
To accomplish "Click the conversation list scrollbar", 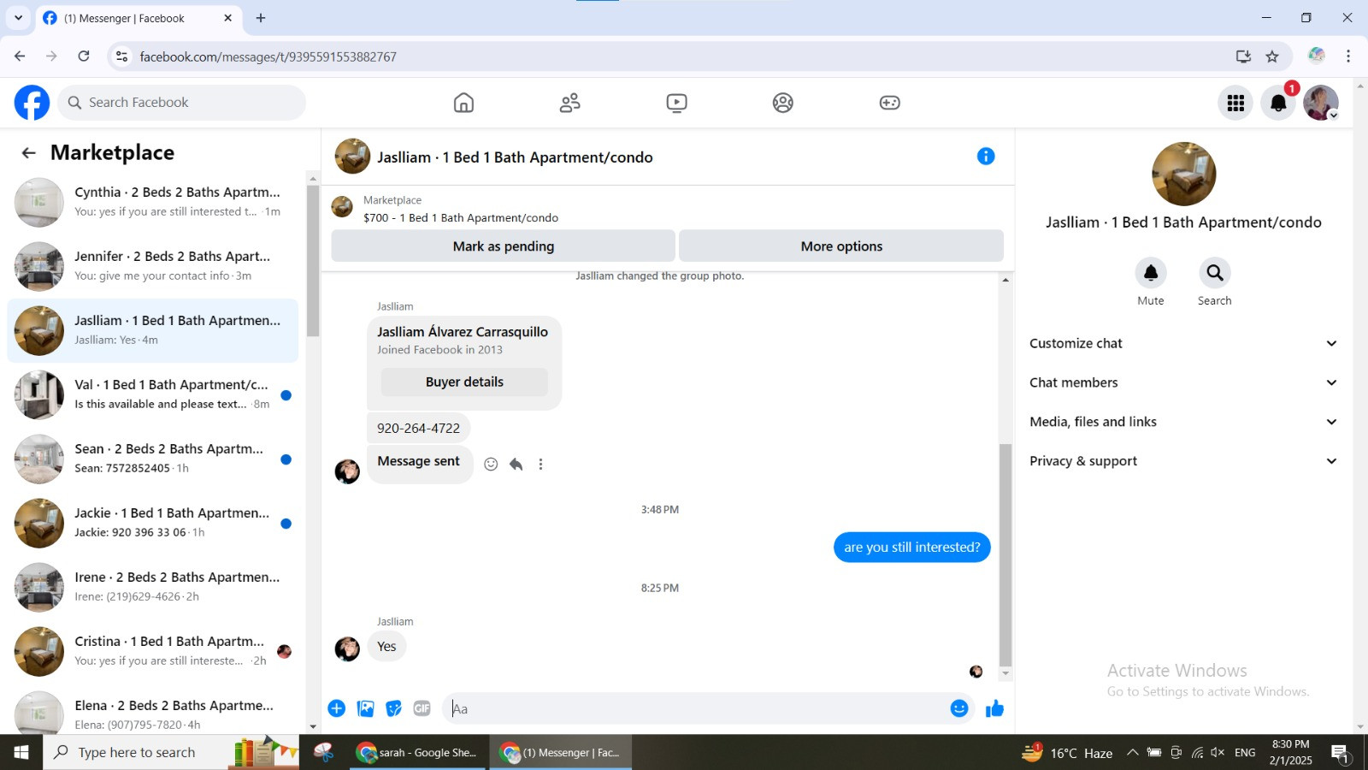I will (x=313, y=260).
